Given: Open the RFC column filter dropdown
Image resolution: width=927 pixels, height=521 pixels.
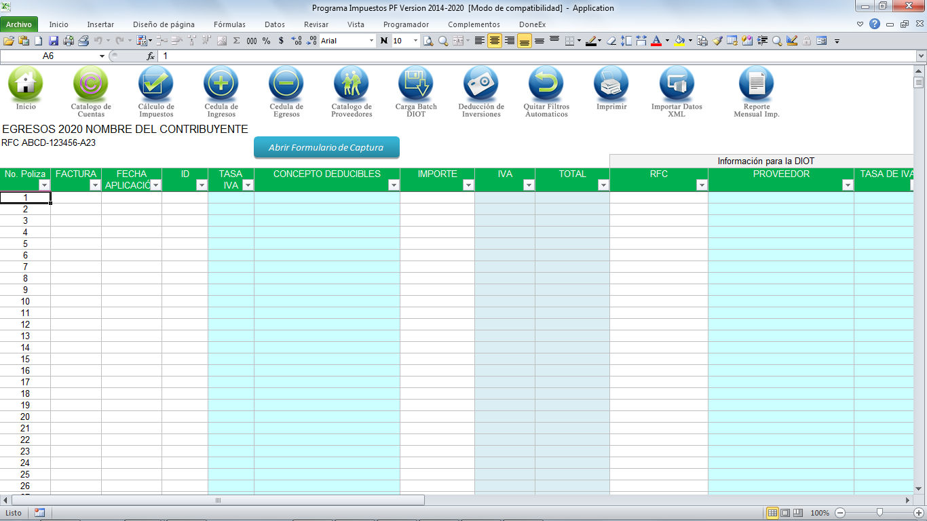Looking at the screenshot, I should [x=702, y=185].
